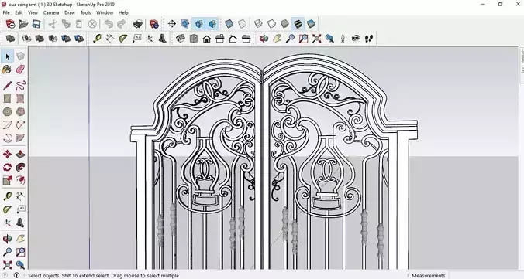Screen dimensions: 524x279
Task: Toggle Display Section Fill
Action: (x=212, y=24)
